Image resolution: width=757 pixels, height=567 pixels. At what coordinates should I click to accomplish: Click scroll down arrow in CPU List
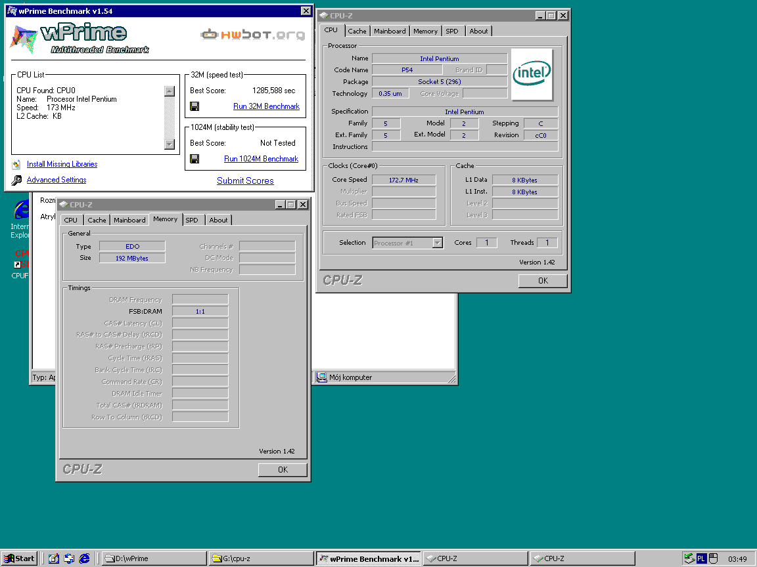pos(170,144)
